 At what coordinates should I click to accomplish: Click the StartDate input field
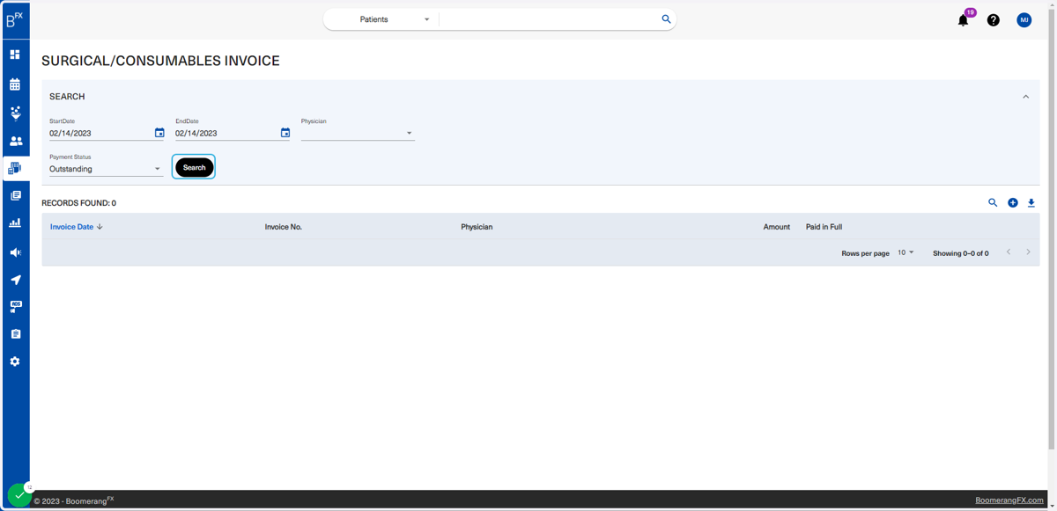[100, 134]
